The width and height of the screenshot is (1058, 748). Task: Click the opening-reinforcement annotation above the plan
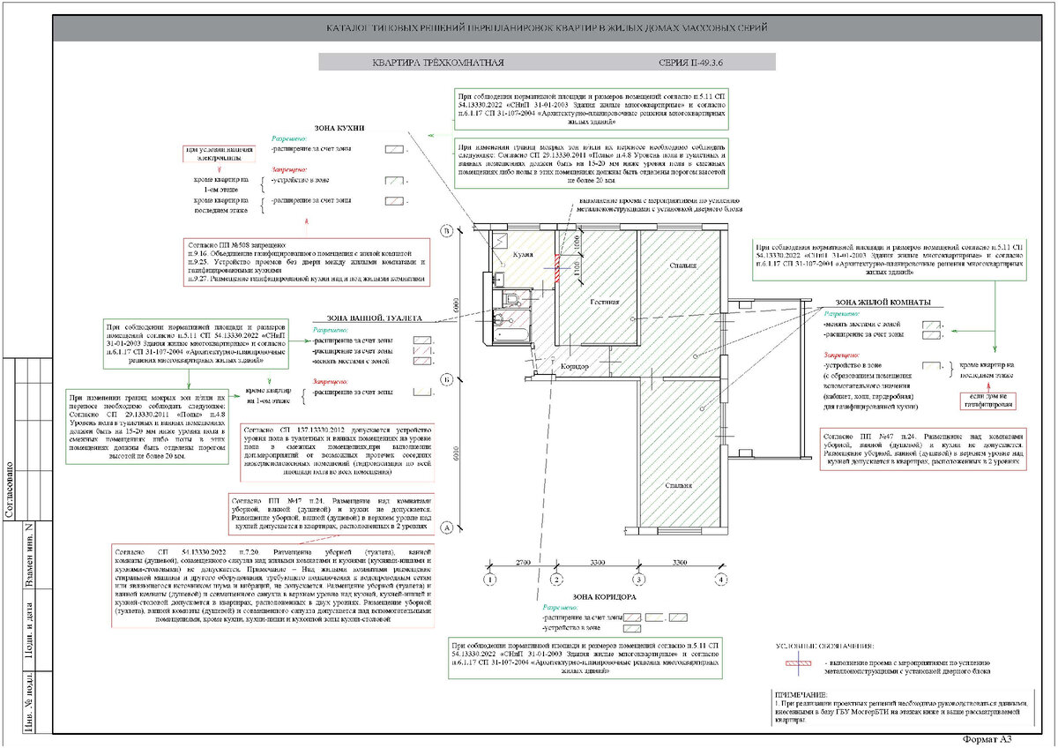point(658,205)
